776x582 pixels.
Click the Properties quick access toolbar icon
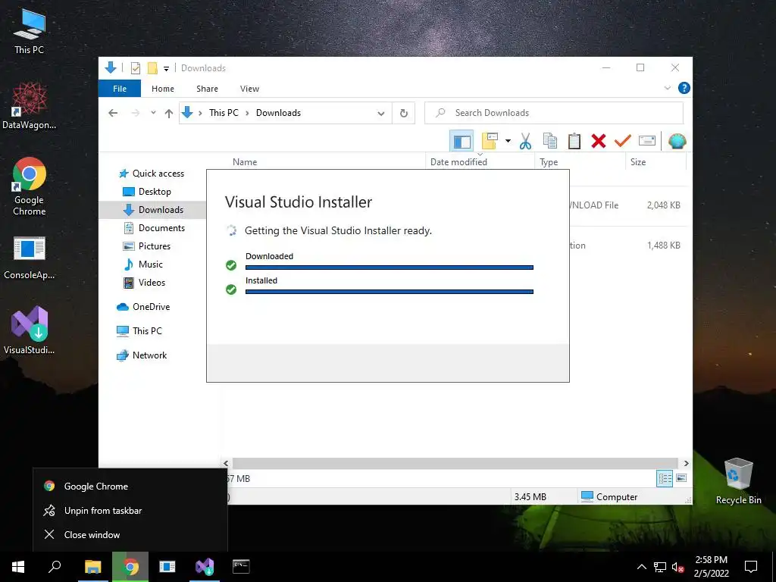135,67
